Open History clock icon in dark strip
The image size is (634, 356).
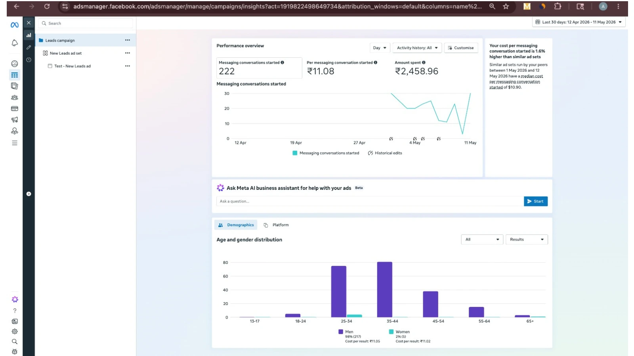[29, 60]
